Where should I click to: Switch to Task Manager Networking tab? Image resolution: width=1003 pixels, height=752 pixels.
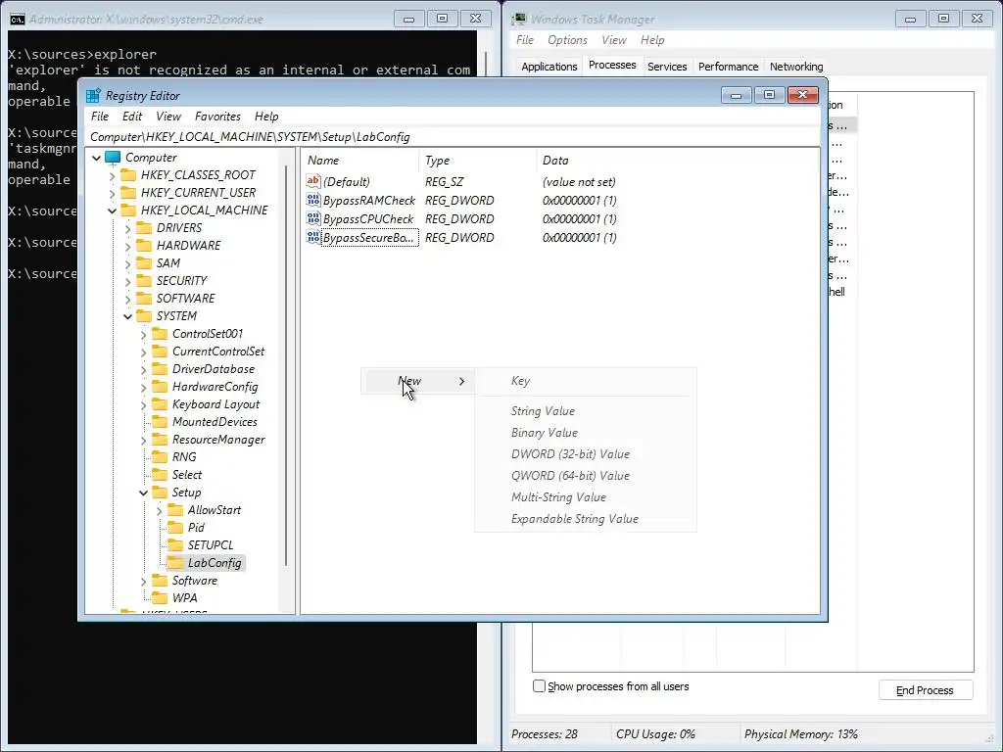(x=796, y=67)
